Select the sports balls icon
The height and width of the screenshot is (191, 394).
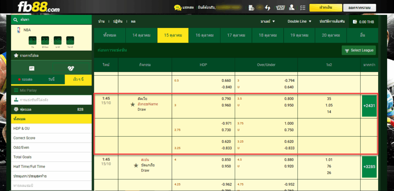71,68
